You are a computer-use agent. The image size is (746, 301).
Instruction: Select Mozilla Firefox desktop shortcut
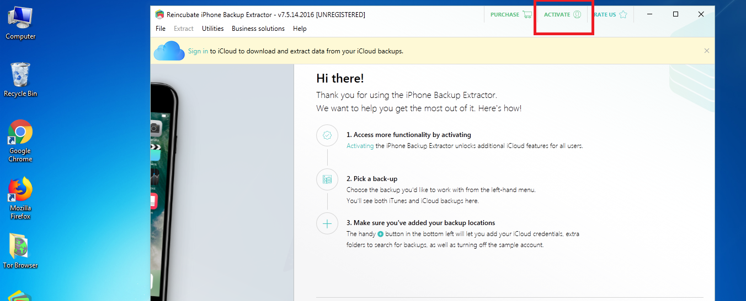pyautogui.click(x=20, y=198)
